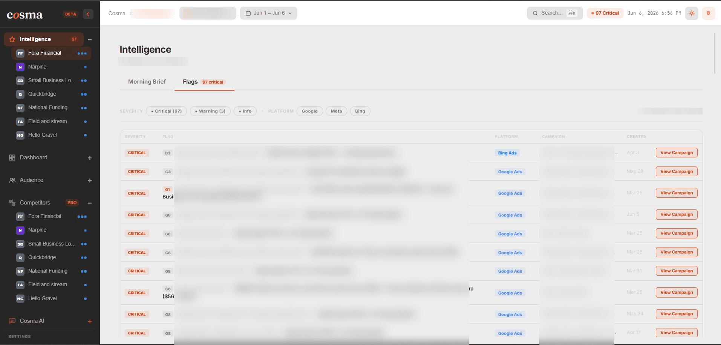721x345 pixels.
Task: Click the Cosma AI chat icon
Action: tap(12, 321)
